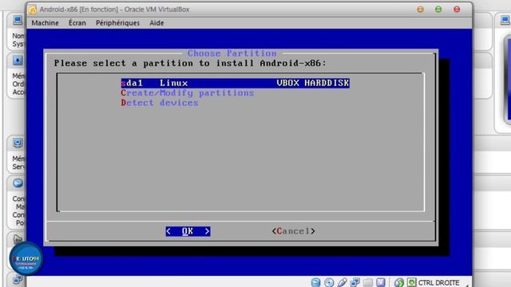Image resolution: width=511 pixels, height=287 pixels.
Task: Open the Aide menu
Action: click(156, 23)
